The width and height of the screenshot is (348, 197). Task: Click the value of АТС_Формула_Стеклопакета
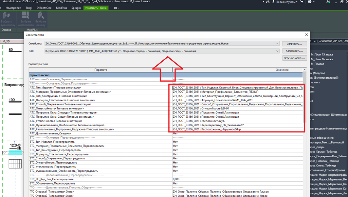(x=237, y=100)
